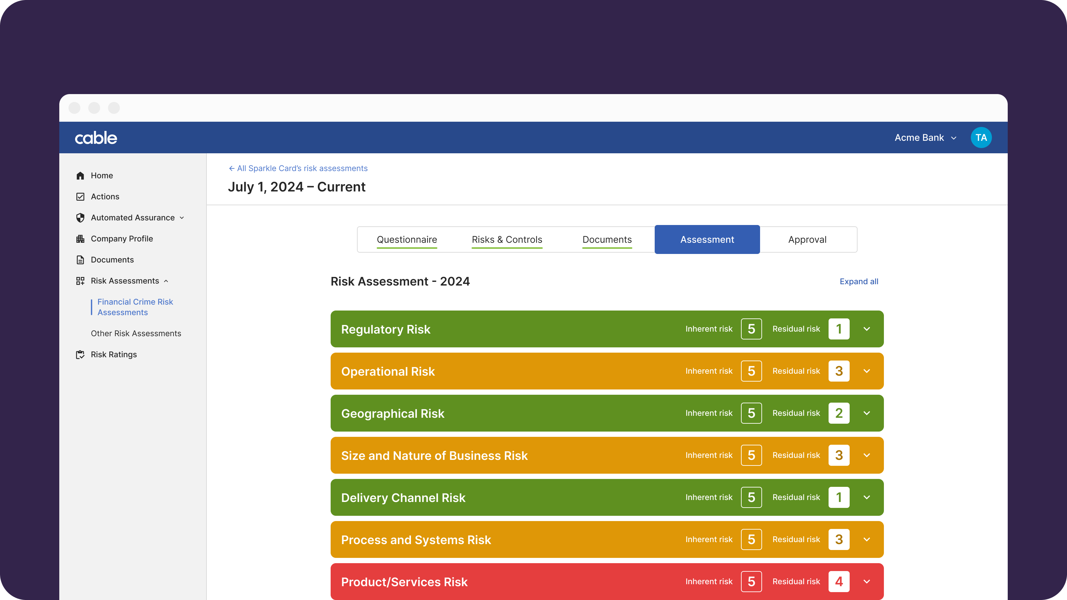Open the Acme Bank organization dropdown
This screenshot has width=1067, height=600.
(925, 138)
